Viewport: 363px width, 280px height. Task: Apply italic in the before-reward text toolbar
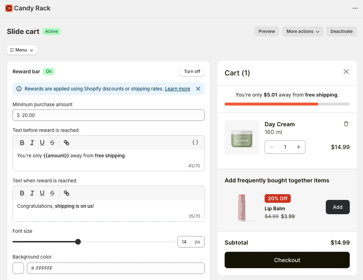pyautogui.click(x=32, y=142)
